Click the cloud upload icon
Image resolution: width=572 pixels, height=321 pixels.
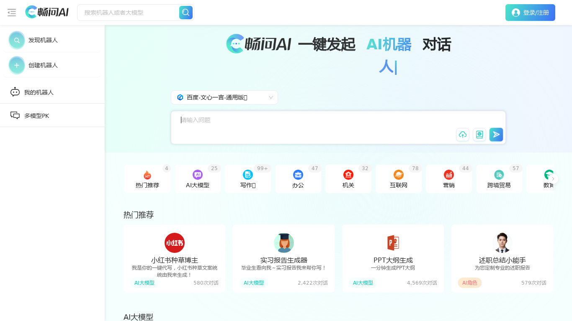tap(463, 135)
